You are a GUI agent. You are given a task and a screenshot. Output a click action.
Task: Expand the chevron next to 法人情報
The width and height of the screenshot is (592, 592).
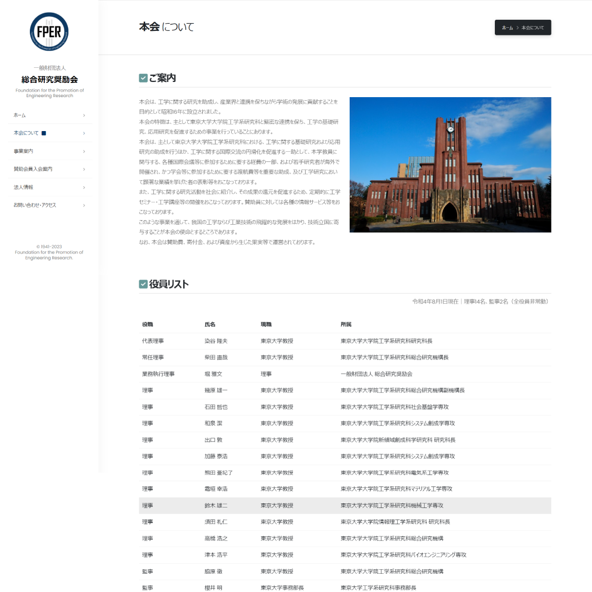84,187
